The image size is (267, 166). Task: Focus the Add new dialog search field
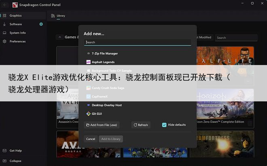pos(137,42)
